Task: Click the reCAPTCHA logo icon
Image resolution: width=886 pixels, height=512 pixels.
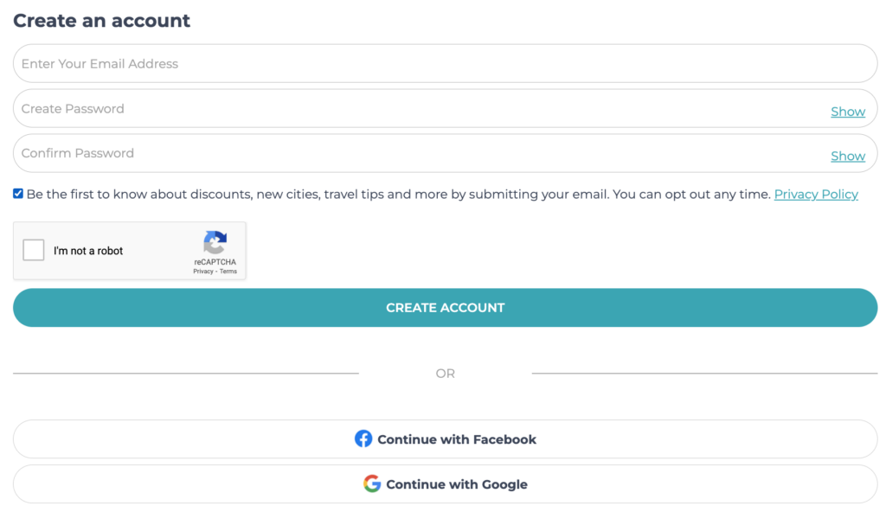Action: pyautogui.click(x=215, y=242)
